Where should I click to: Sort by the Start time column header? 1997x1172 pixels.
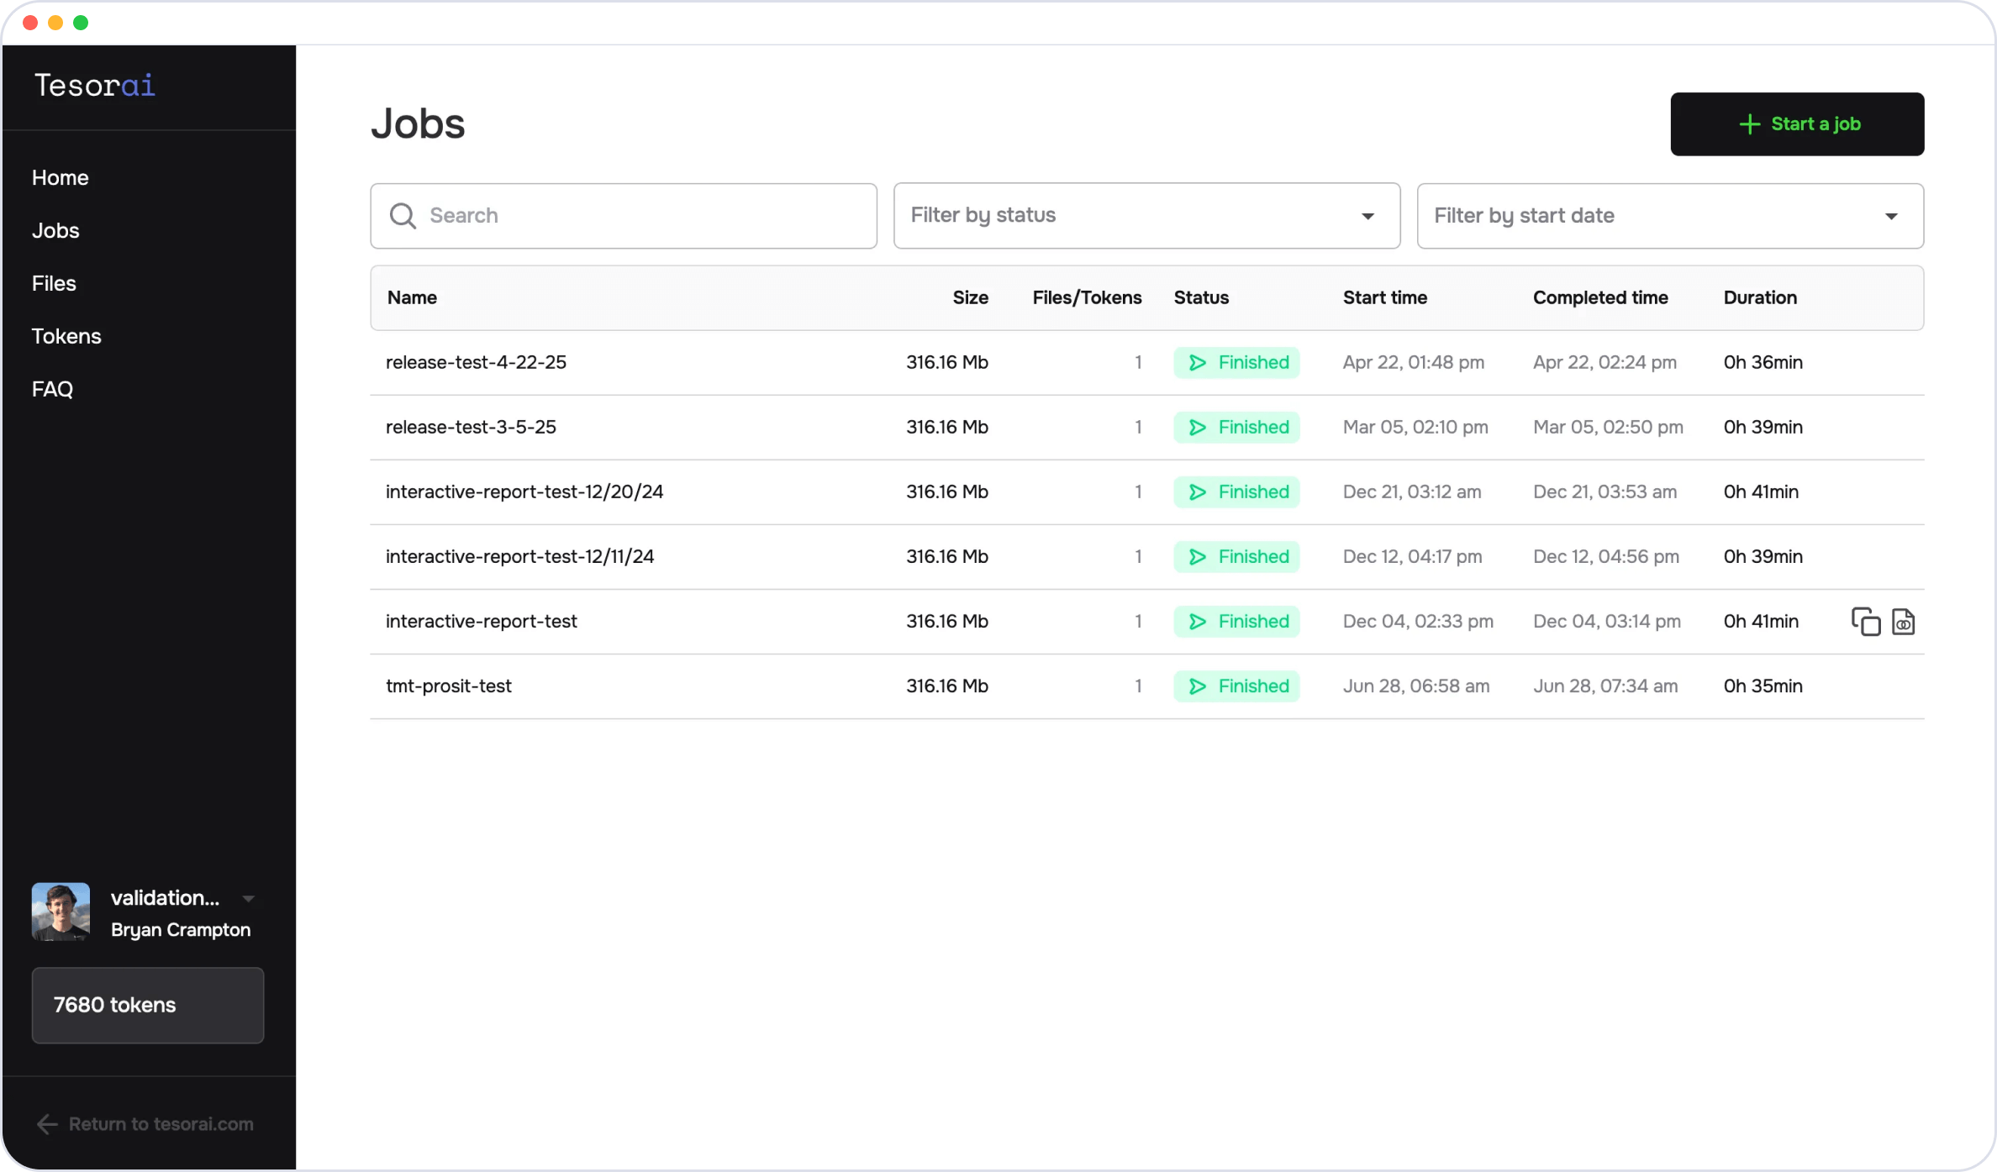click(1385, 297)
